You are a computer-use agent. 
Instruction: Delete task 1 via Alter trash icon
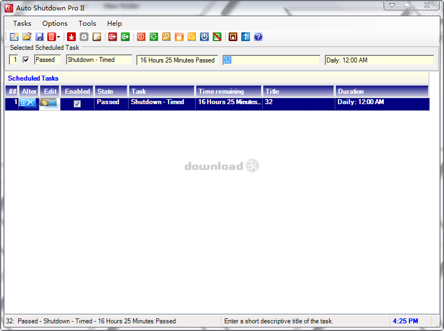point(24,102)
